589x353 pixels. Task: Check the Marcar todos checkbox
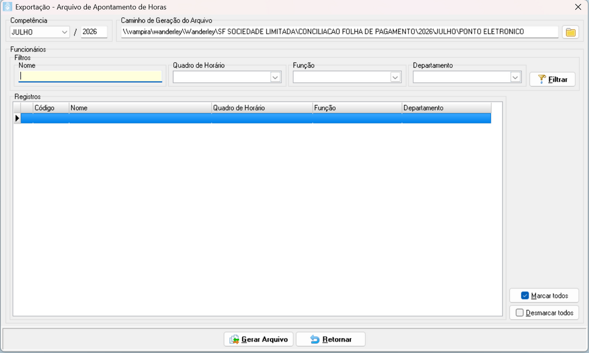(525, 296)
